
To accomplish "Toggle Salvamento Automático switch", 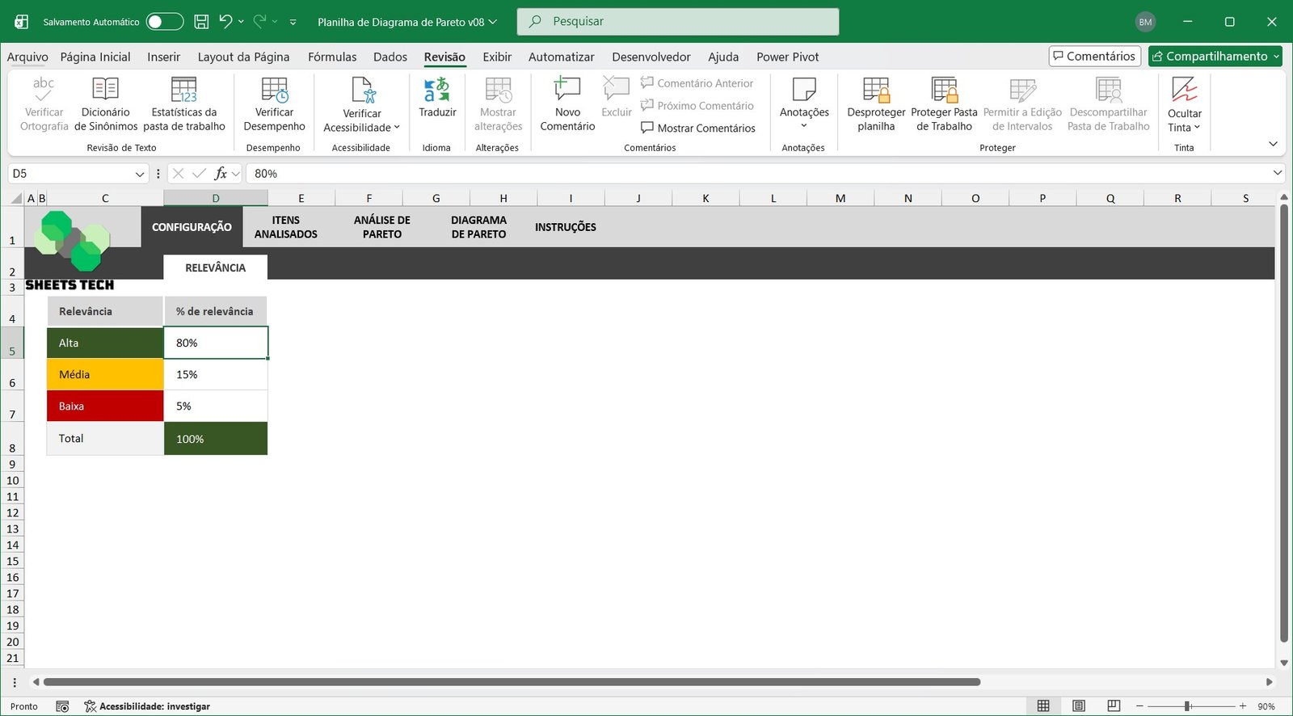I will point(164,22).
